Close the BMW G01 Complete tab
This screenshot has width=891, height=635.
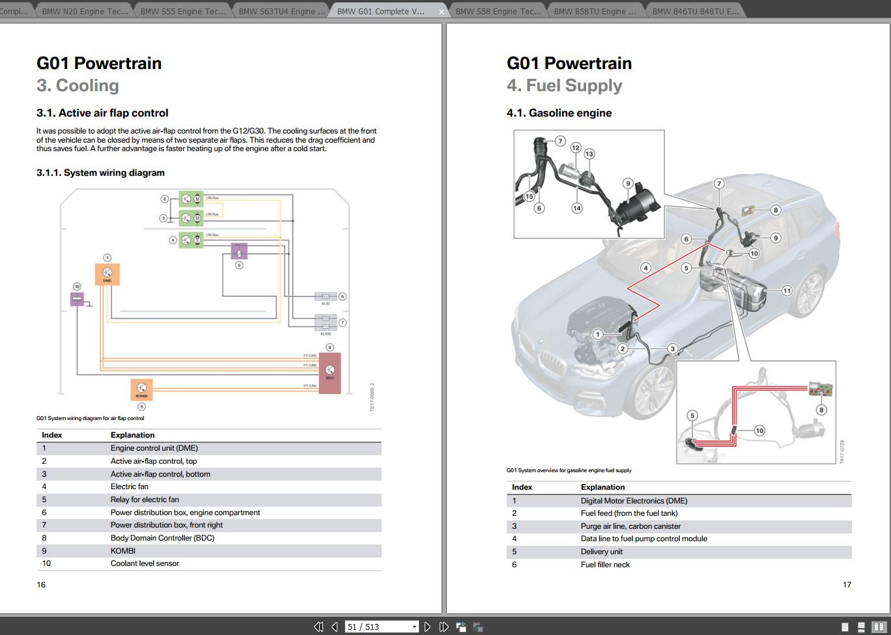[x=441, y=11]
